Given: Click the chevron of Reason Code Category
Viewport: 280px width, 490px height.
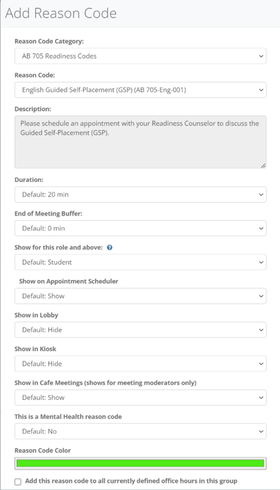Looking at the screenshot, I should pos(261,56).
